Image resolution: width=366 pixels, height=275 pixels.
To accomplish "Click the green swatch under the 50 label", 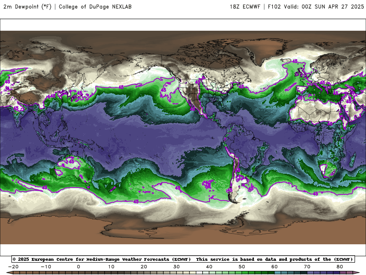I will (245, 273).
